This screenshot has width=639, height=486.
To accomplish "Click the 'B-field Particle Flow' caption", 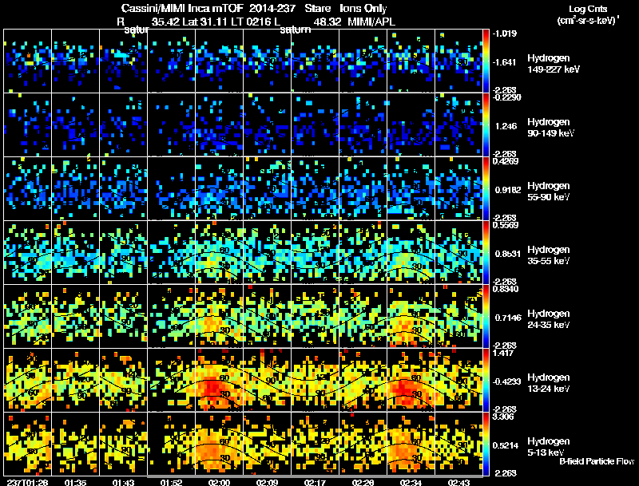I will 597,461.
